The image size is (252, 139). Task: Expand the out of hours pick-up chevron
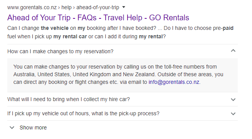[233, 114]
